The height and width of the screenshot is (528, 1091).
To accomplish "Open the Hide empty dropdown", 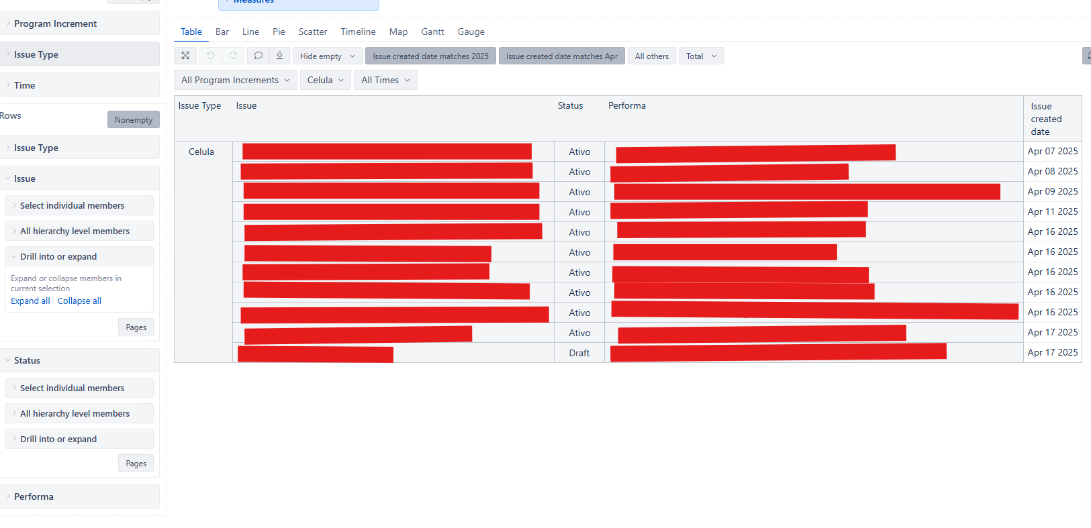I will (x=328, y=56).
